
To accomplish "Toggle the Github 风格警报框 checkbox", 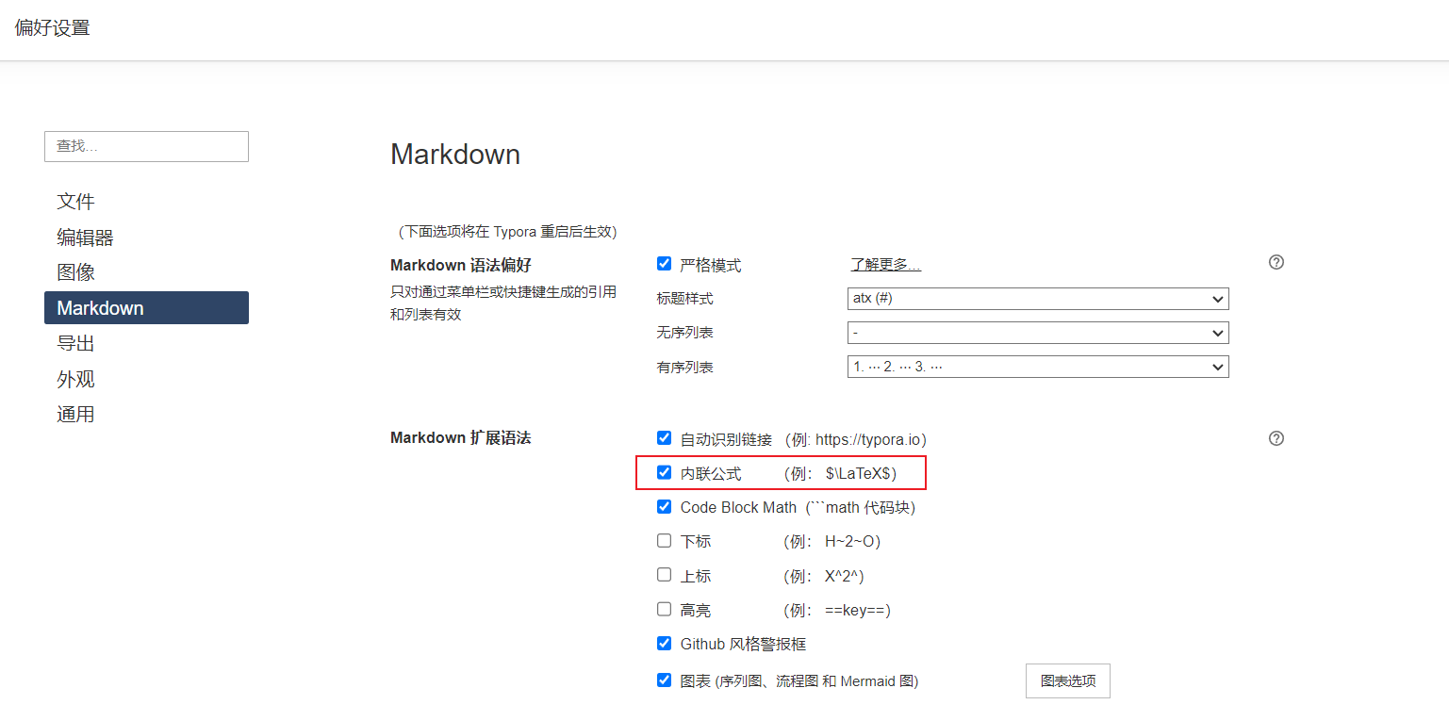I will click(x=664, y=644).
